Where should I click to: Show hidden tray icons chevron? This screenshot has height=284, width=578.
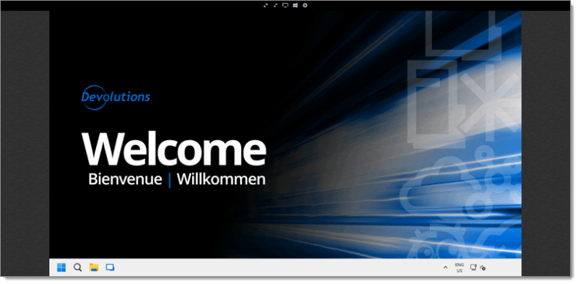[445, 268]
